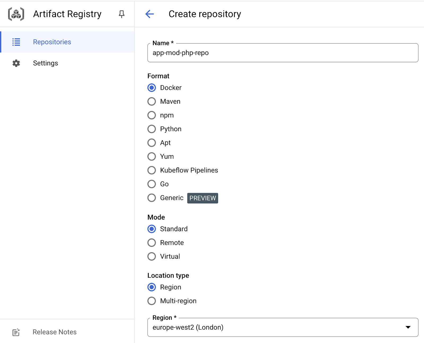Select the Maven format option
Image resolution: width=424 pixels, height=343 pixels.
152,101
